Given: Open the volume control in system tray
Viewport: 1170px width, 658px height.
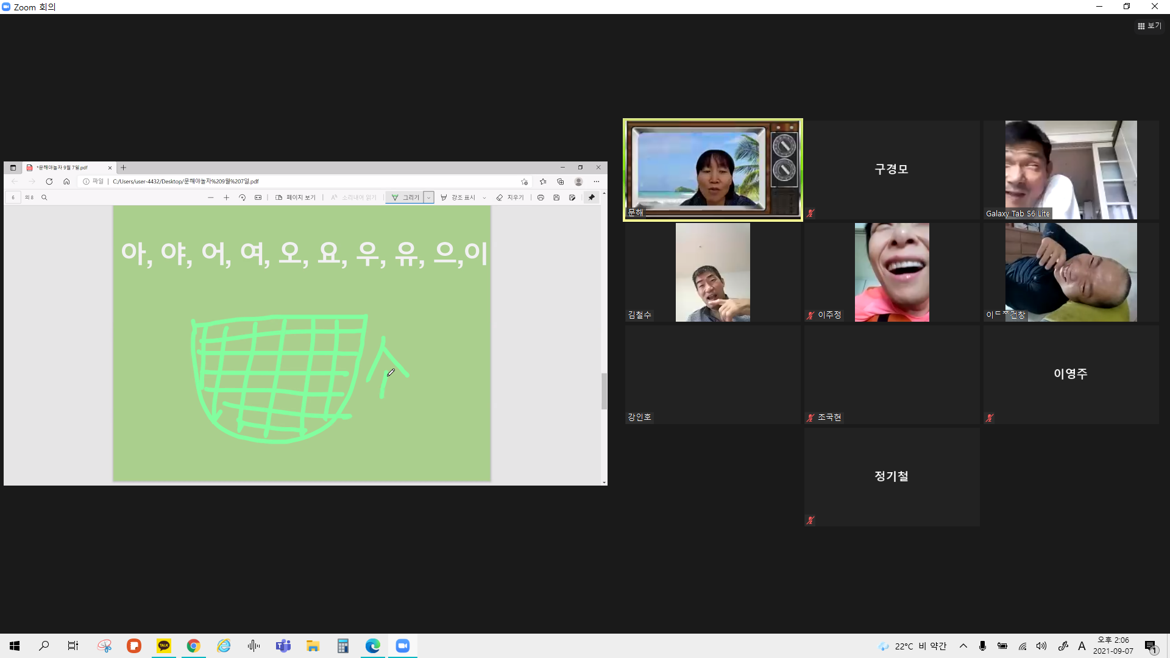Looking at the screenshot, I should coord(1041,646).
